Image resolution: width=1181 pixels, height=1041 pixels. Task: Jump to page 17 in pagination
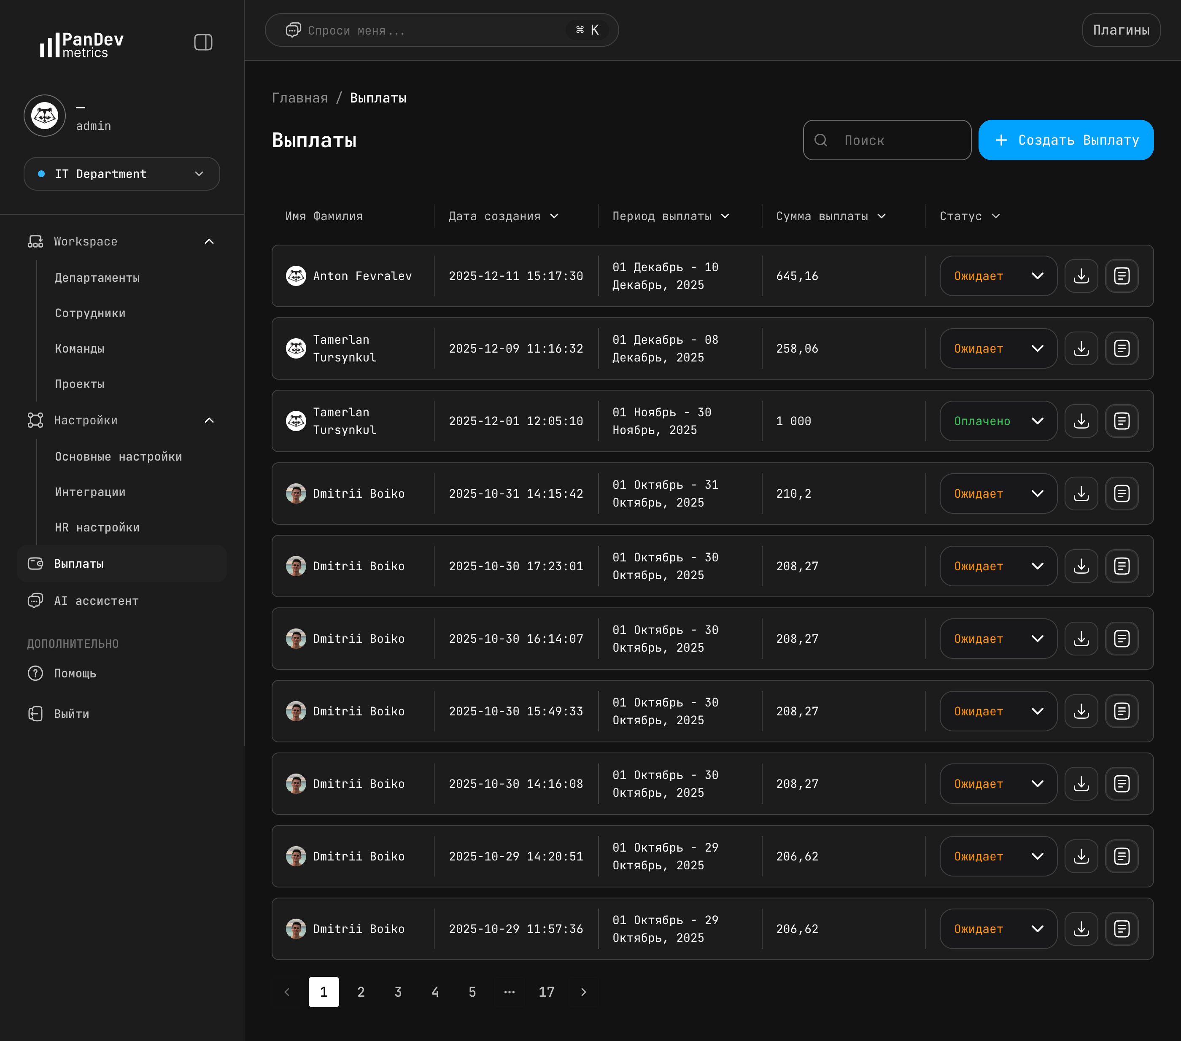546,991
